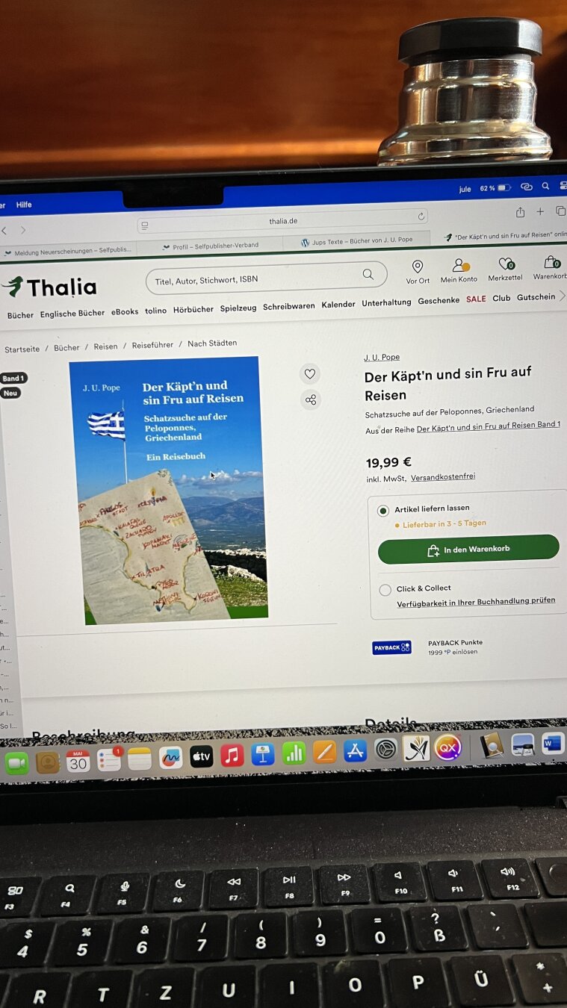Click the Safari reload page icon
567x1008 pixels.
(421, 217)
